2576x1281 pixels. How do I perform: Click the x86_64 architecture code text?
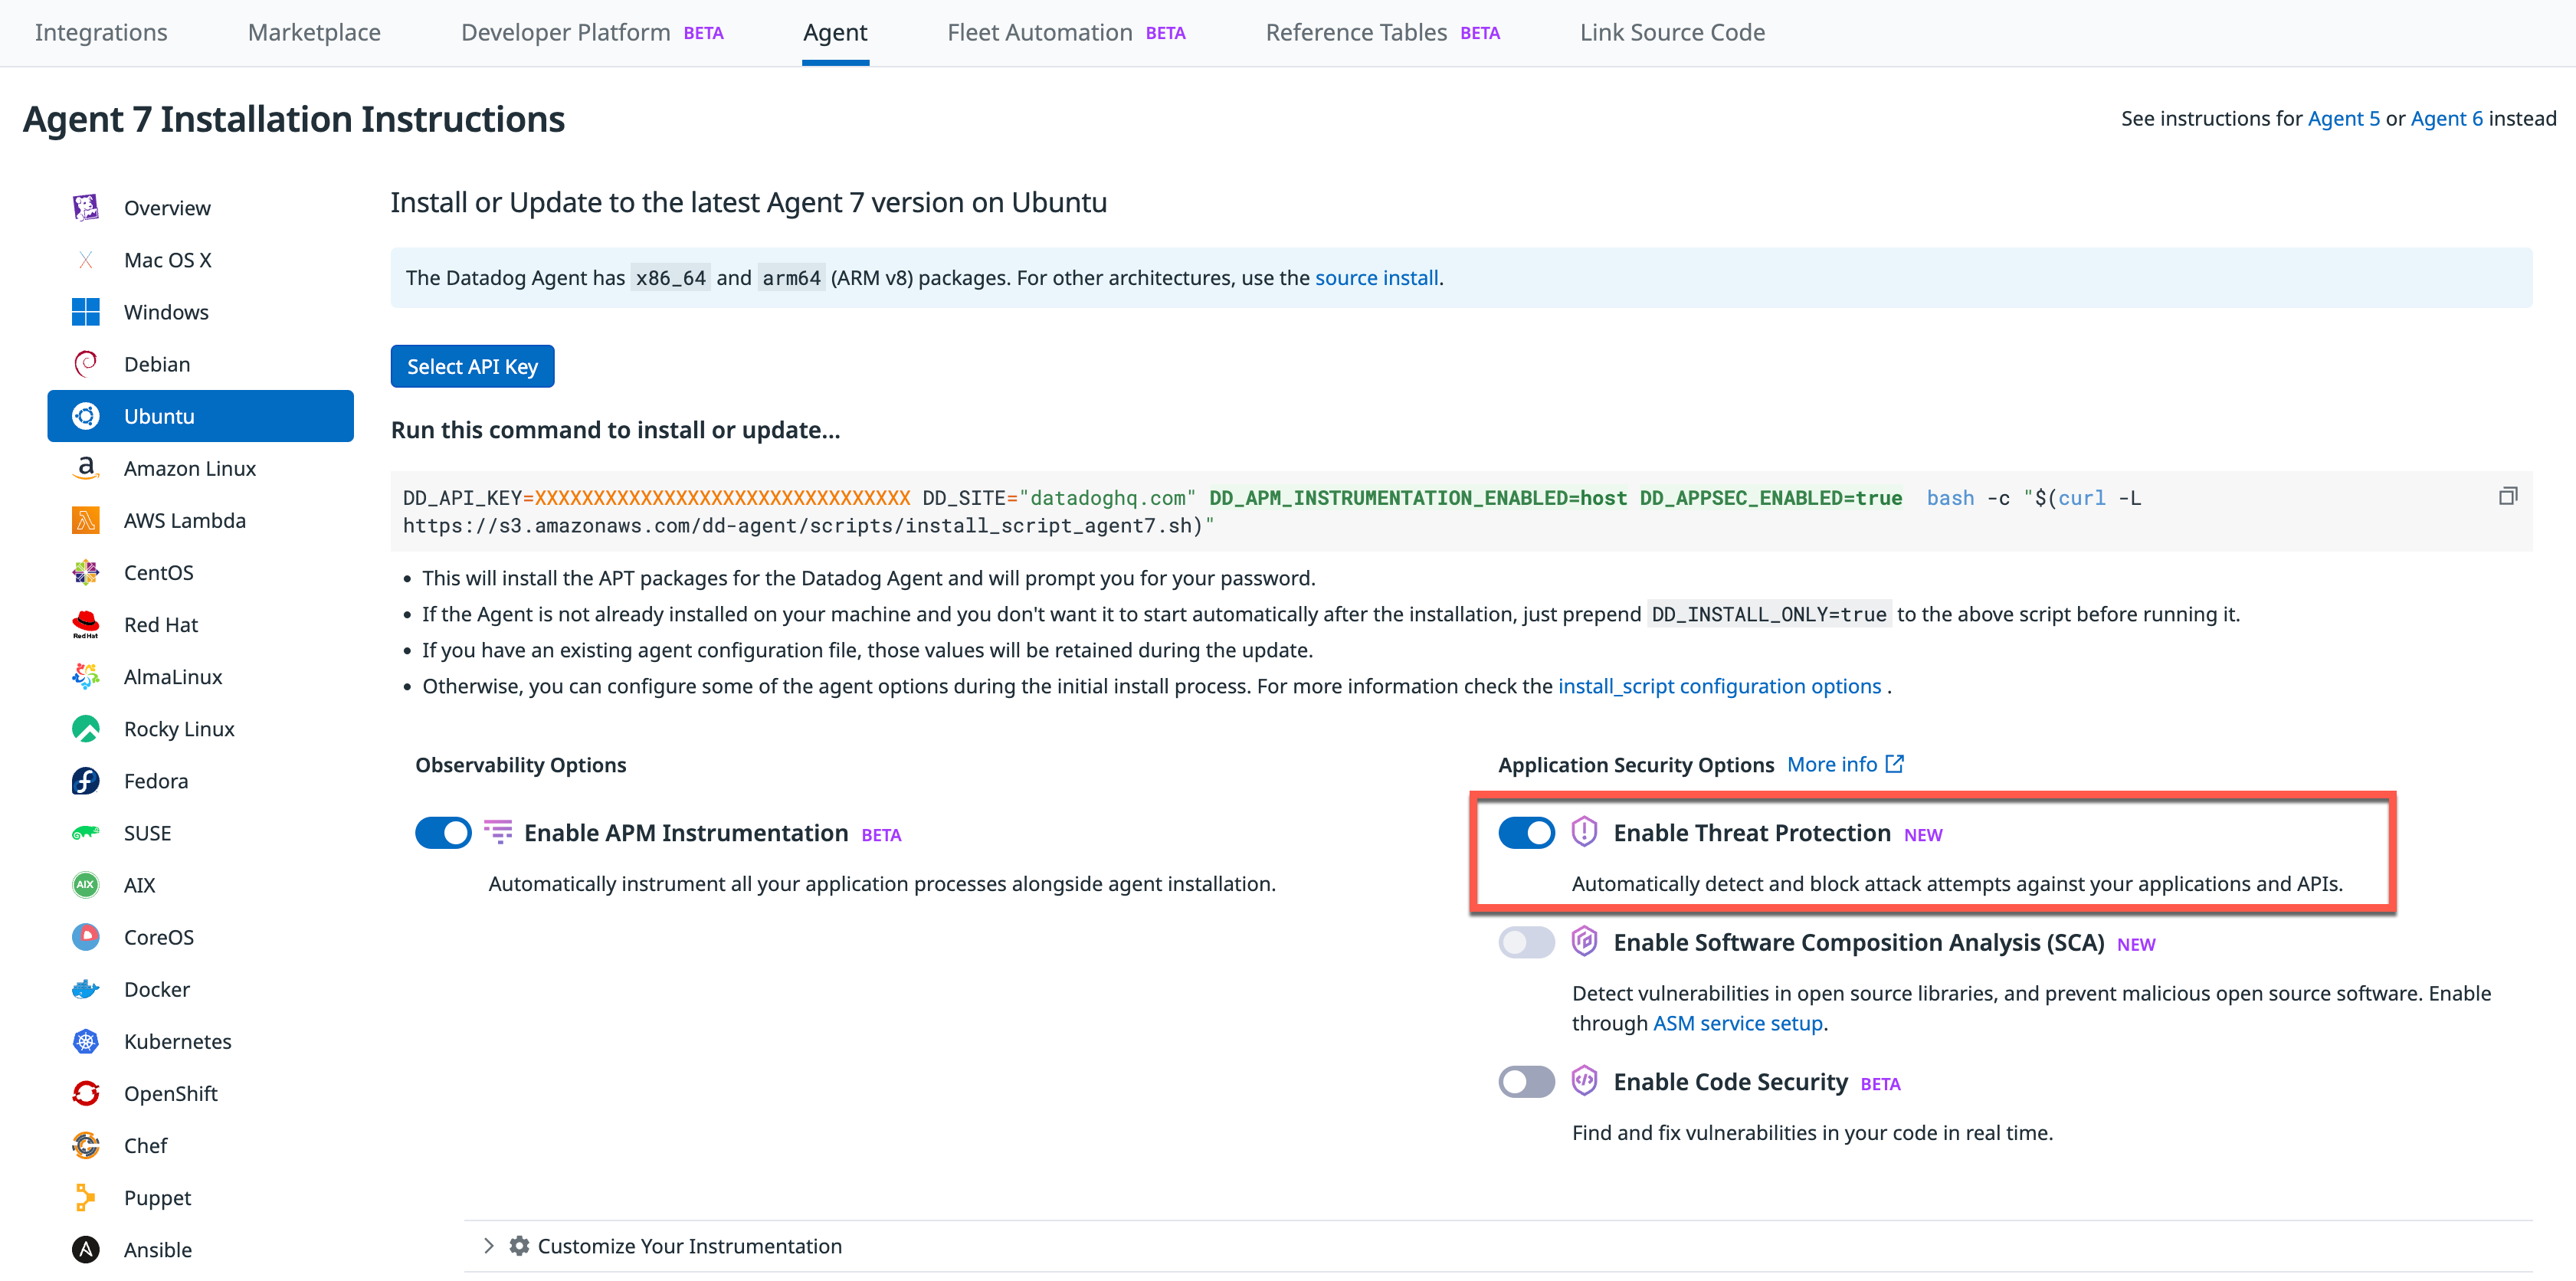tap(670, 278)
